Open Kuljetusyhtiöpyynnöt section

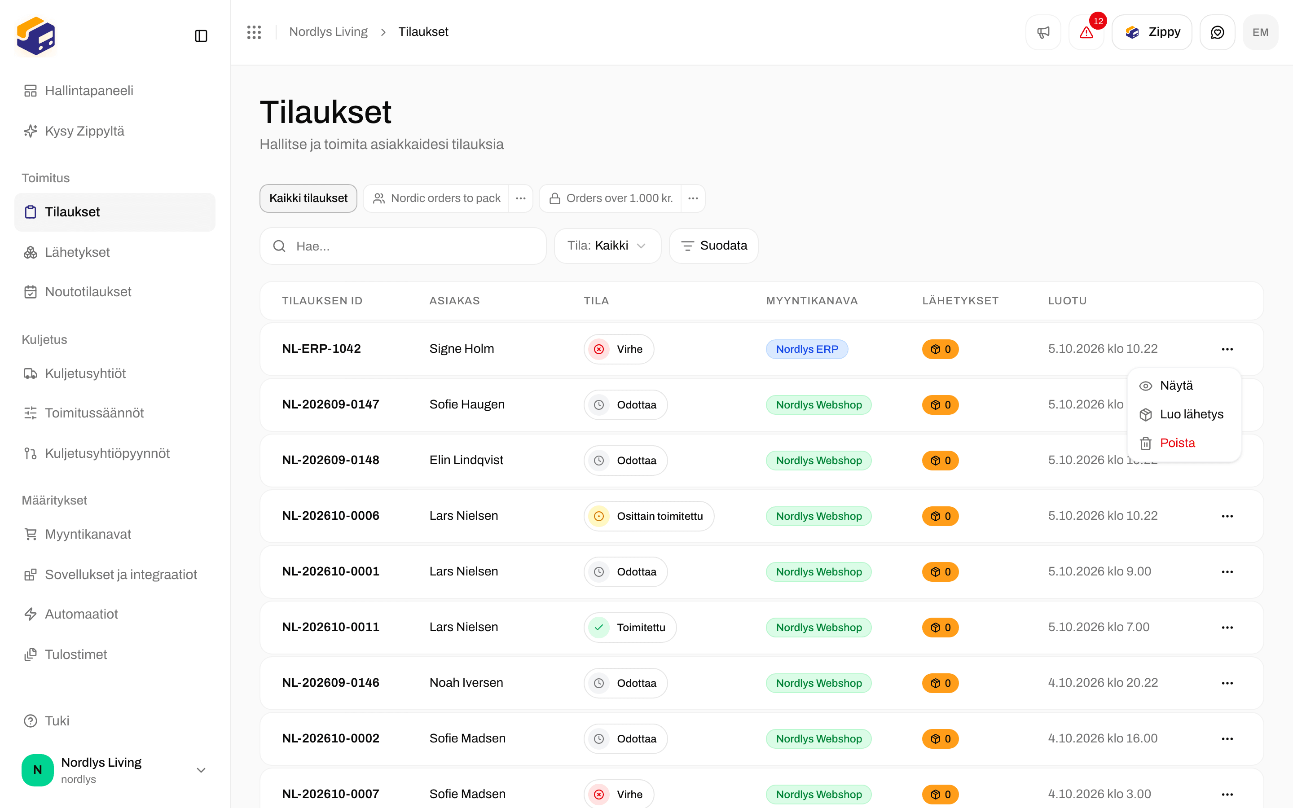(x=115, y=453)
